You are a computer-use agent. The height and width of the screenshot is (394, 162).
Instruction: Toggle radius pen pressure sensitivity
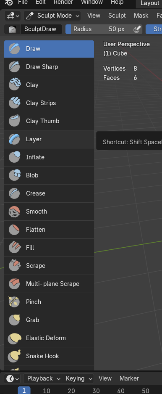[x=137, y=29]
